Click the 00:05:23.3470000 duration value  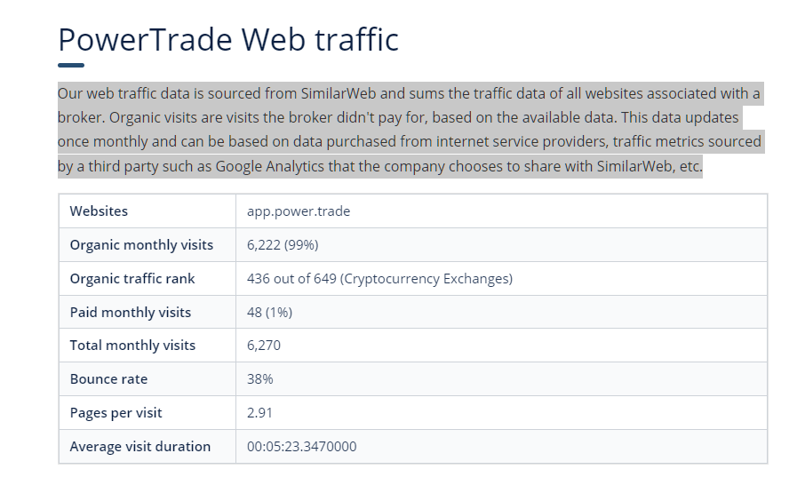pyautogui.click(x=302, y=447)
